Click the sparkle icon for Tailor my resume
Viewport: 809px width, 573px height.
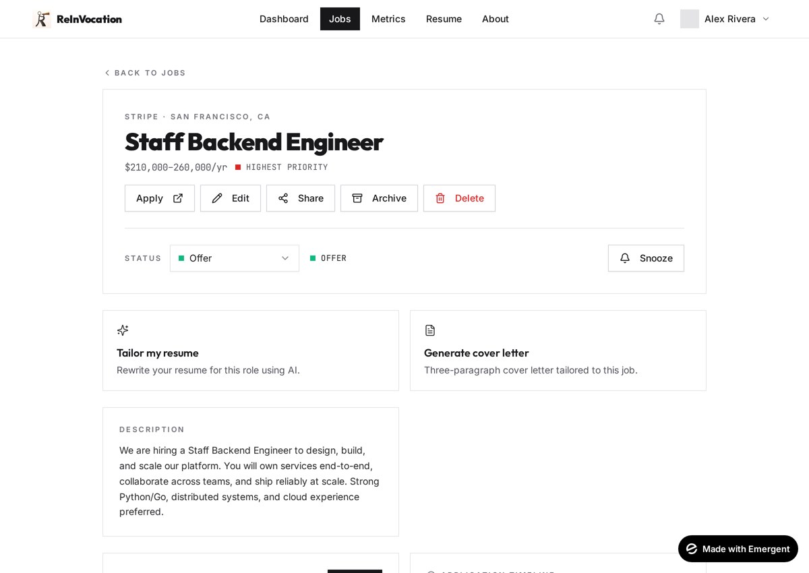(123, 330)
